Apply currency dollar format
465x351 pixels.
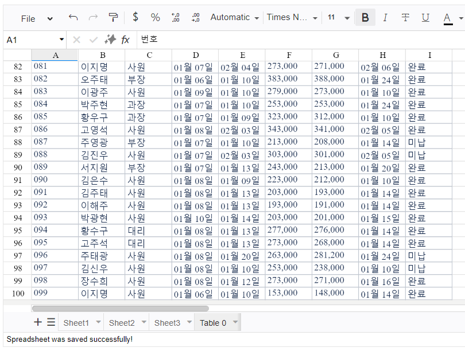click(135, 17)
